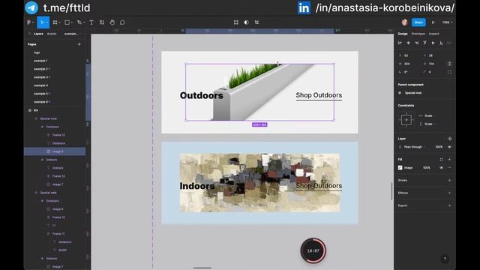The image size is (480, 270).
Task: Open the Pass through blend mode dropdown
Action: coord(415,147)
